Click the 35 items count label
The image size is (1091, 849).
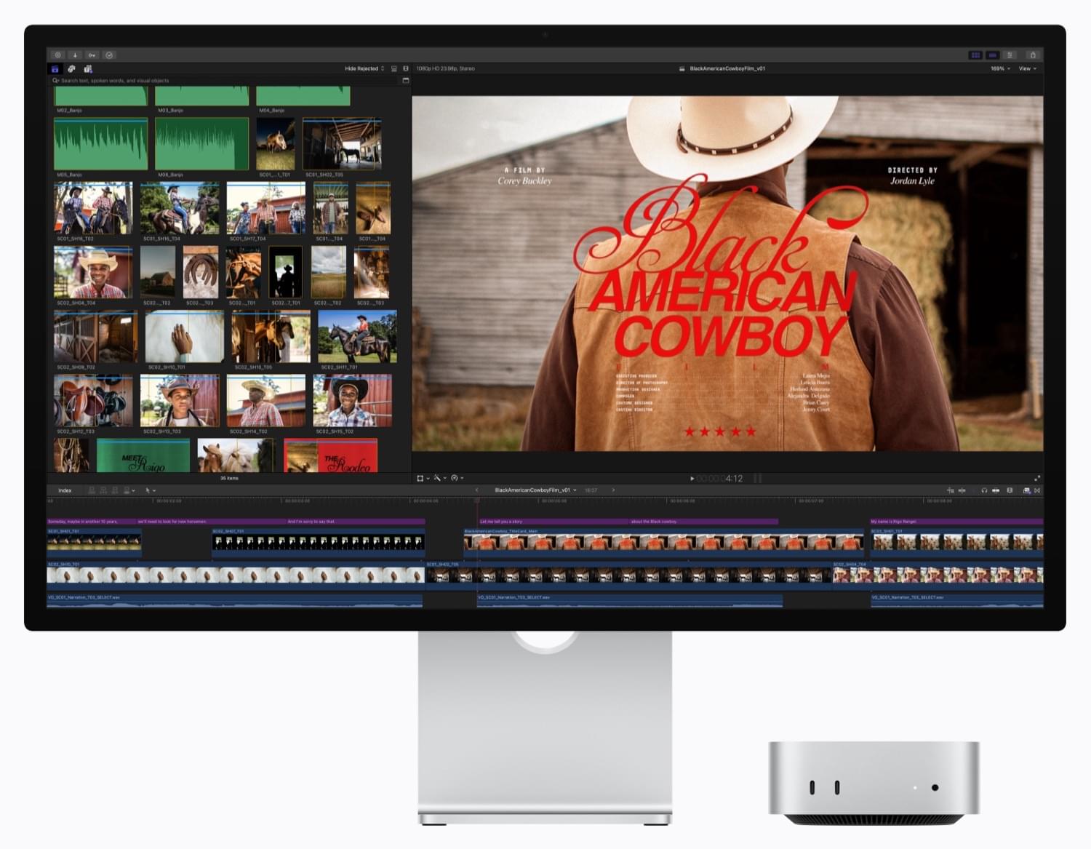click(229, 478)
